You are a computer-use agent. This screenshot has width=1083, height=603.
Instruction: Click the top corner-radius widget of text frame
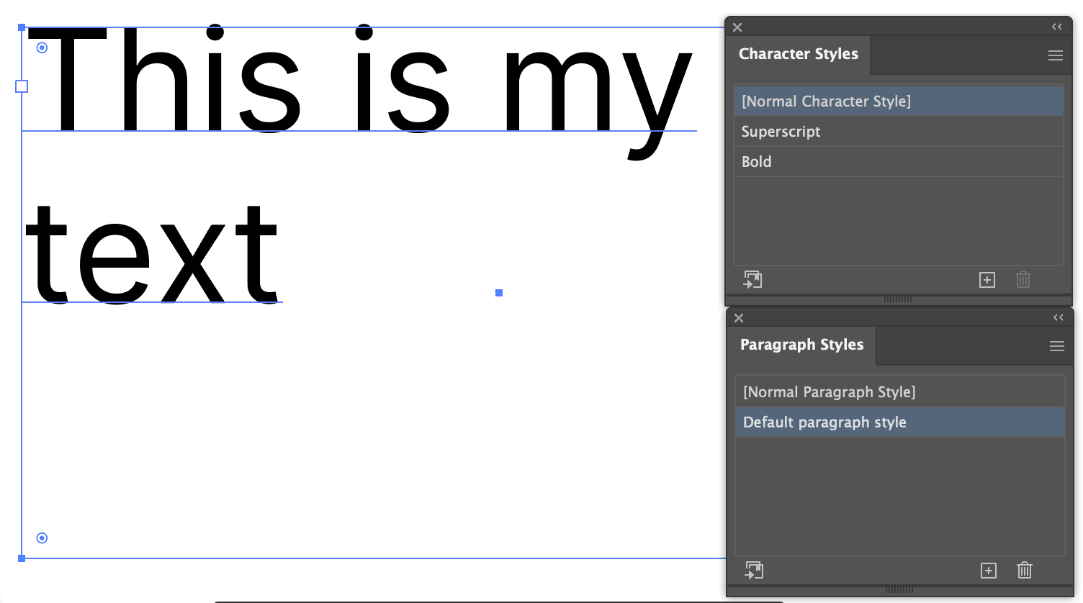(42, 47)
